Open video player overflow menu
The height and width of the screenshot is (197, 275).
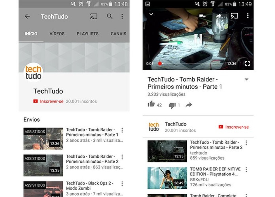[x=248, y=16]
